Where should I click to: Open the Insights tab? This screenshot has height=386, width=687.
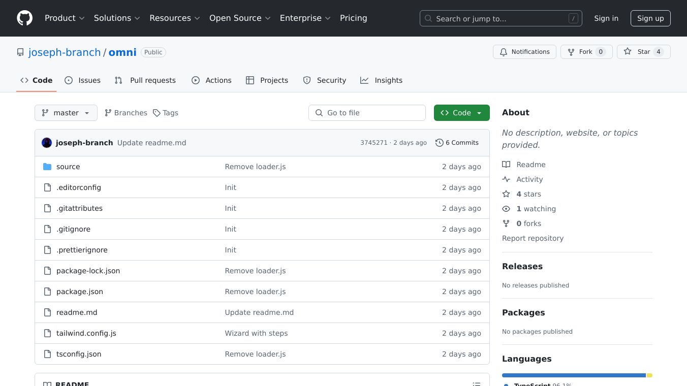[381, 80]
